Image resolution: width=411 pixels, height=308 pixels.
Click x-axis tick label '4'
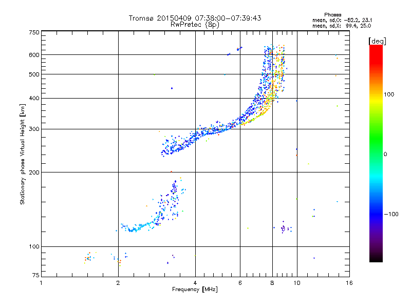point(195,283)
